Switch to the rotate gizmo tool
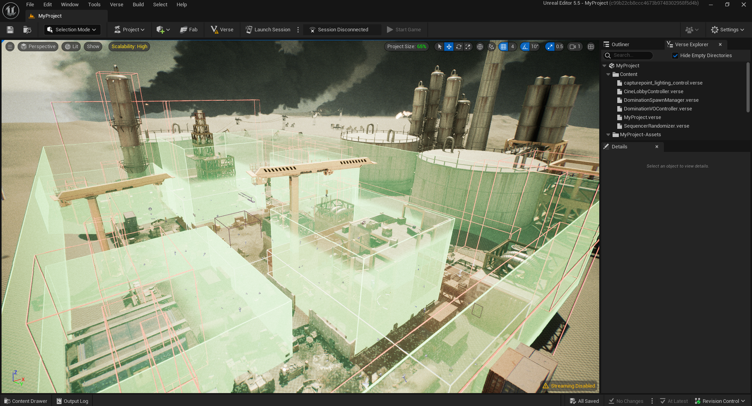Image resolution: width=752 pixels, height=406 pixels. (459, 47)
